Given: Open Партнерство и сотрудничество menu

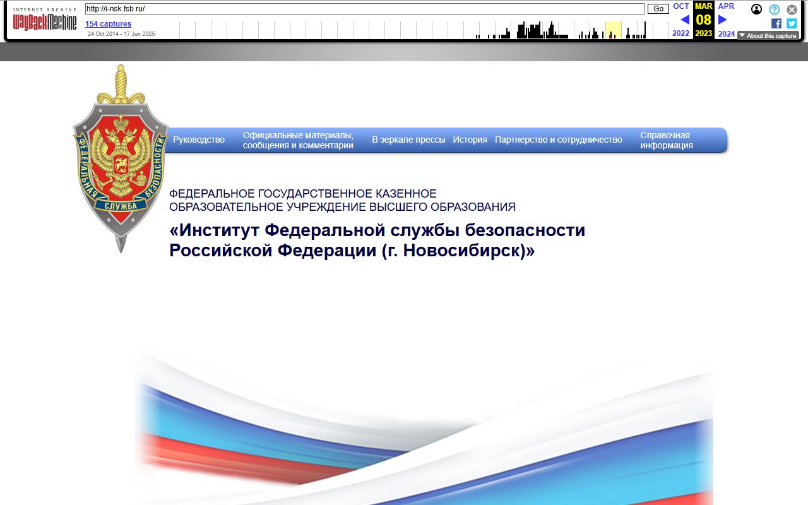Looking at the screenshot, I should pos(559,140).
